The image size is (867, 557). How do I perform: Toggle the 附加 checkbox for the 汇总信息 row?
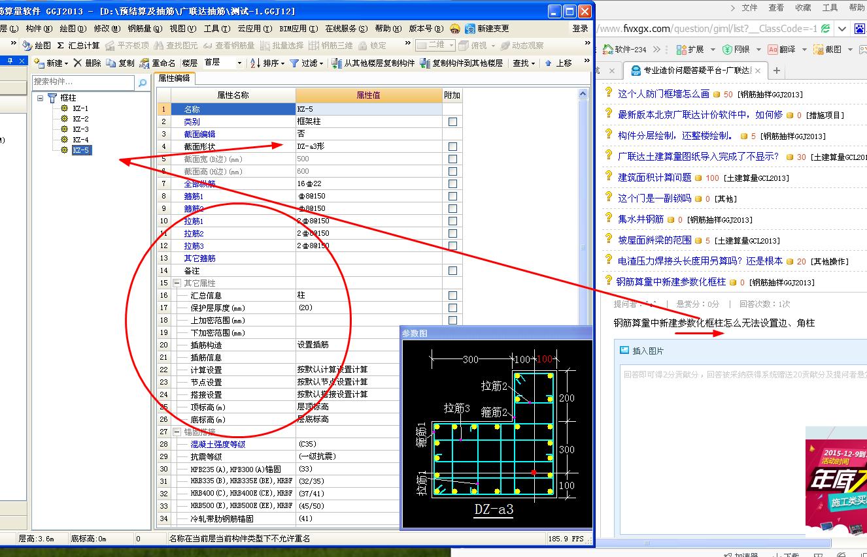click(452, 296)
